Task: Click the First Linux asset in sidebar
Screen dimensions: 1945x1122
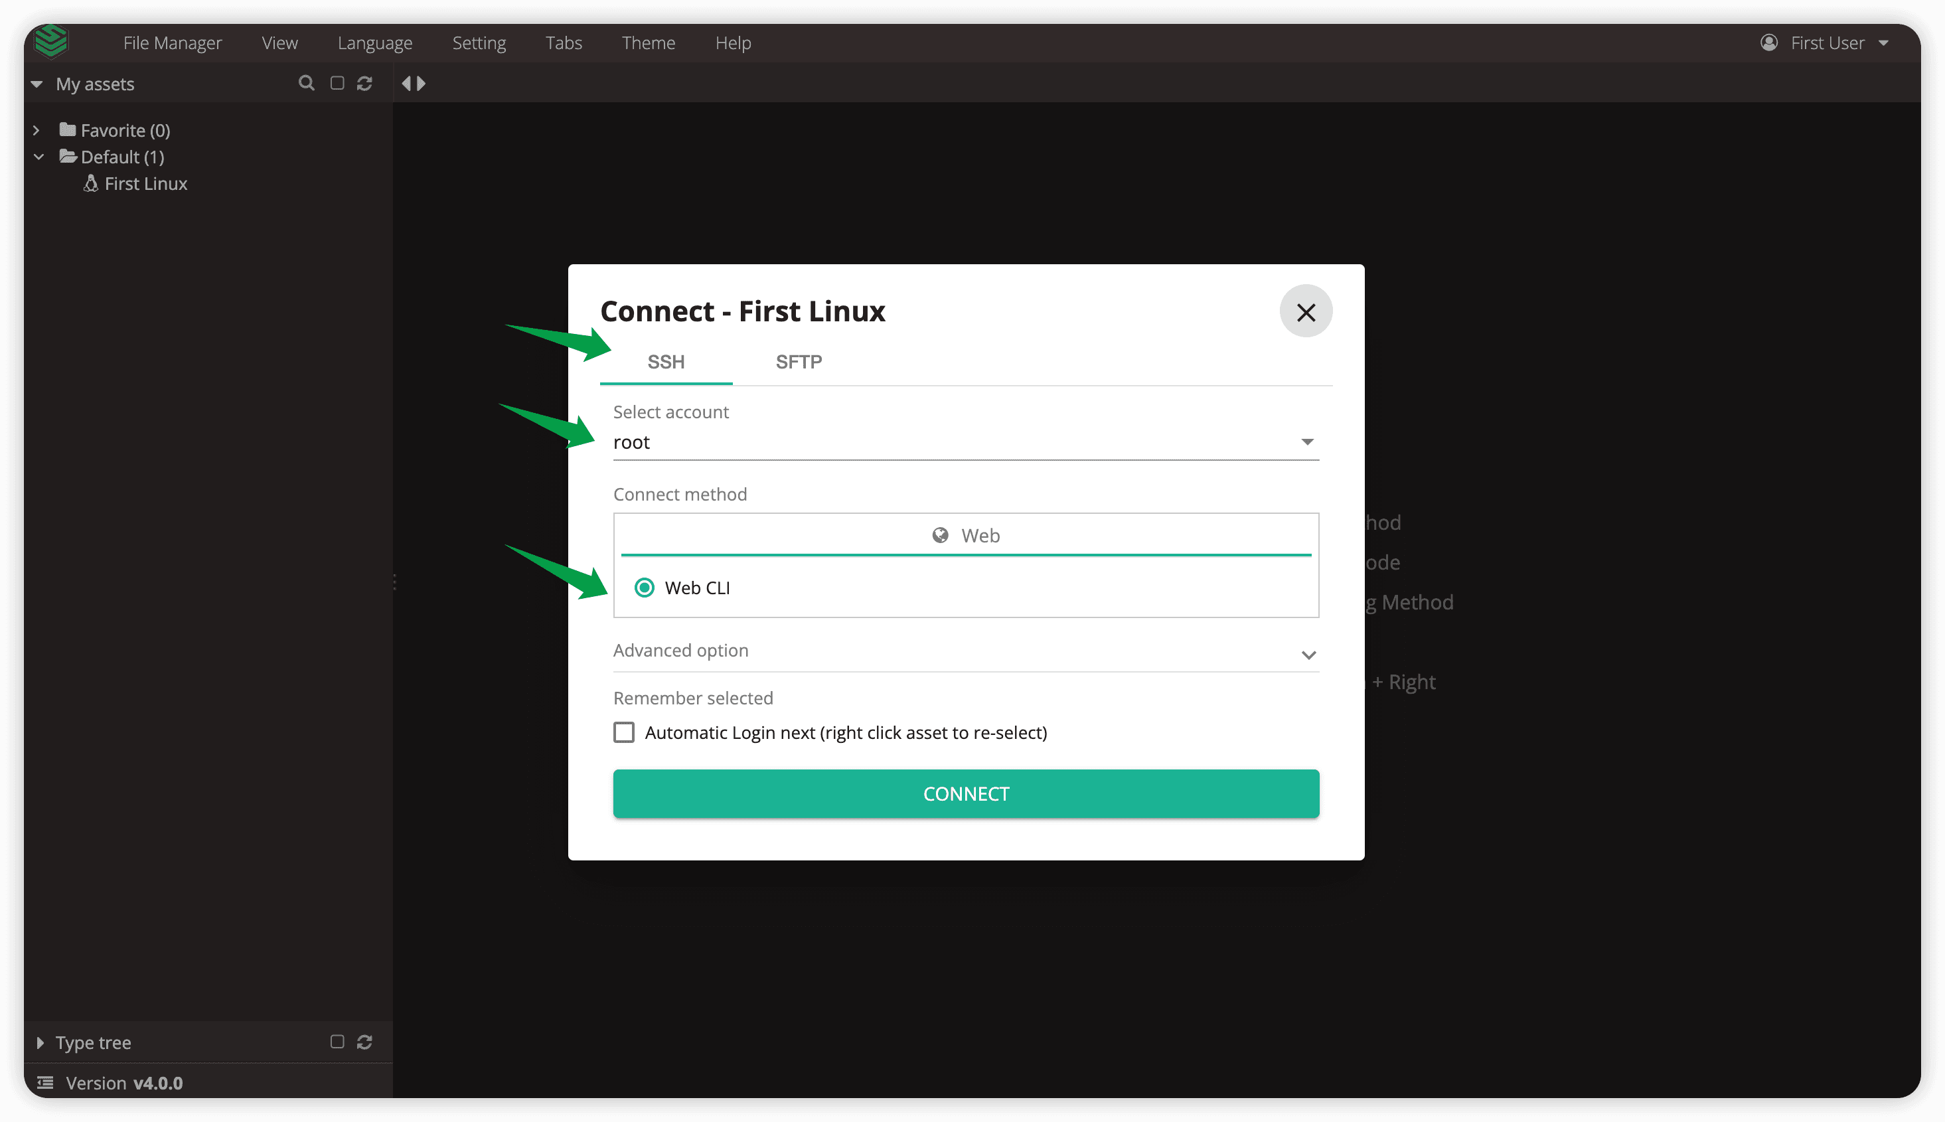Action: click(145, 183)
